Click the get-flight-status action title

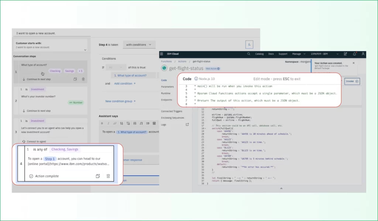[186, 68]
